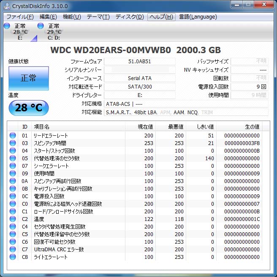This screenshot has height=277, width=277.
Task: Select the ロード/アンロードサイクル回数 row name
Action: pyautogui.click(x=63, y=212)
